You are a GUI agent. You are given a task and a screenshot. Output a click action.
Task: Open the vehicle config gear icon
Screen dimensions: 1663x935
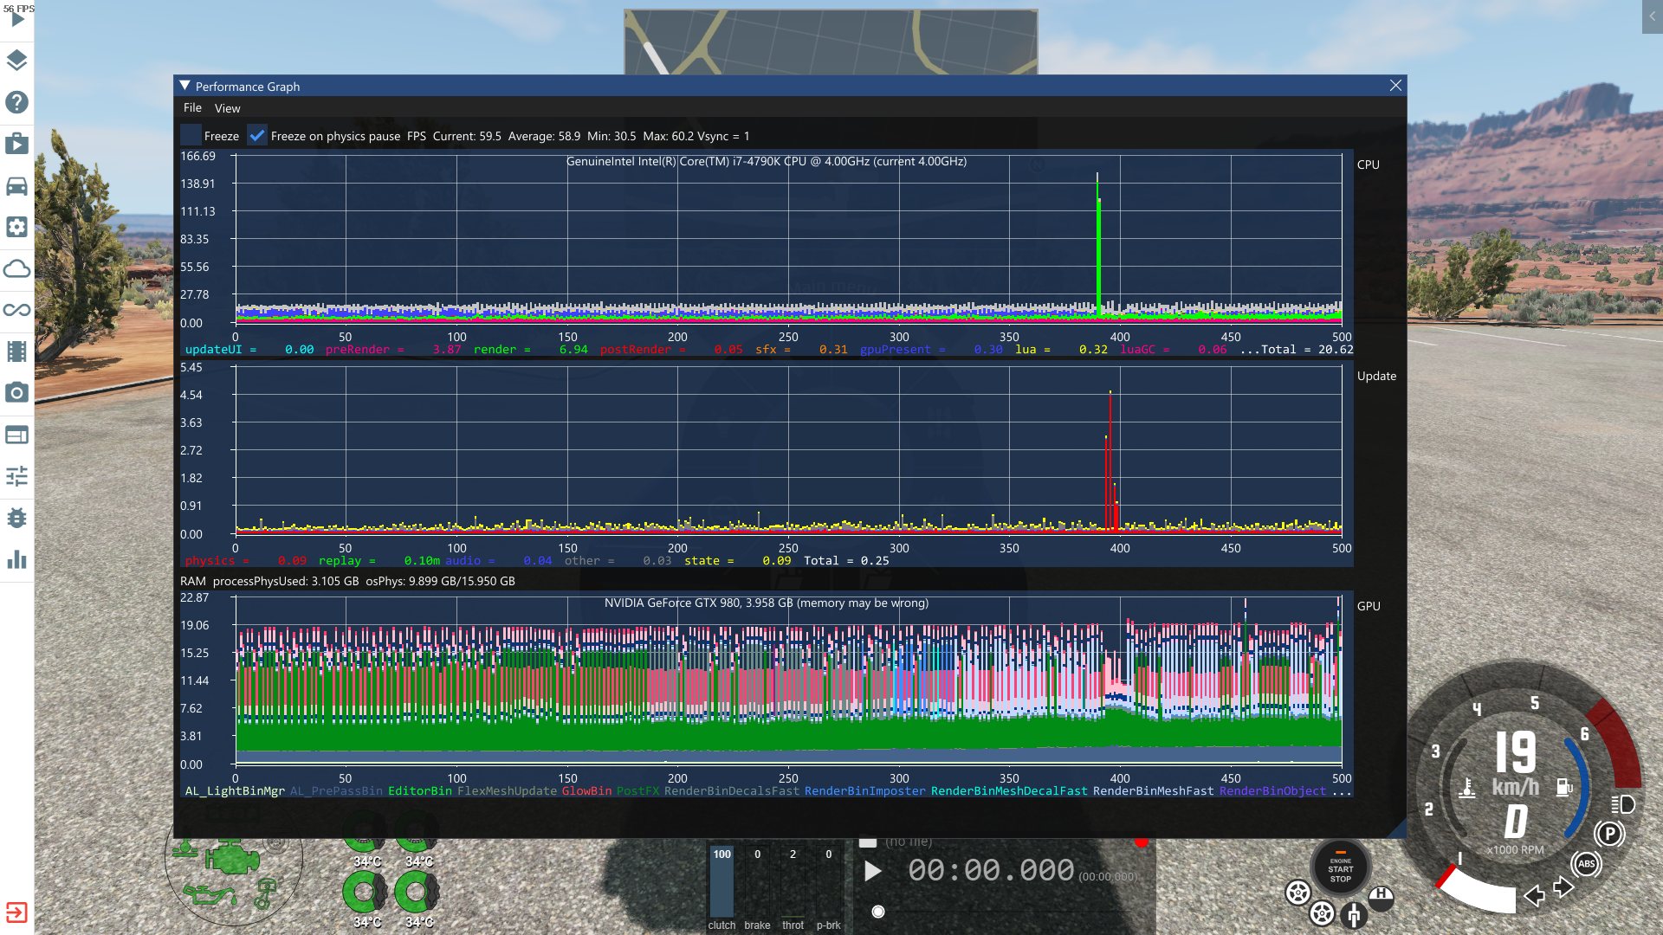(x=17, y=227)
